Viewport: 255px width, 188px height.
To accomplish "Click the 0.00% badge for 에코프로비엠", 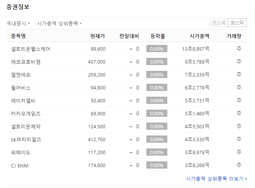I will (157, 62).
